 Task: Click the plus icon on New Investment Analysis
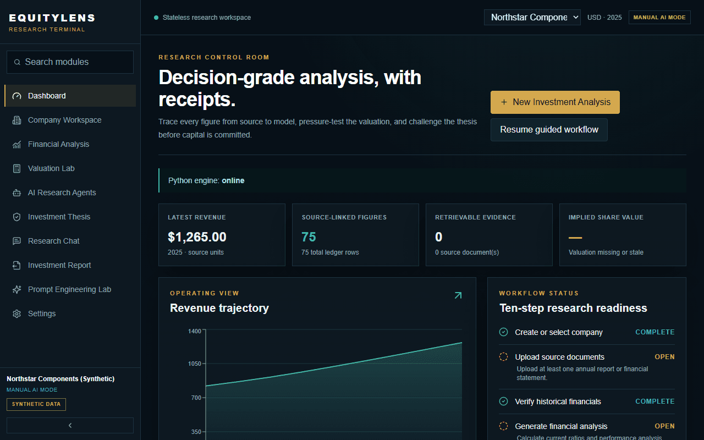[504, 102]
